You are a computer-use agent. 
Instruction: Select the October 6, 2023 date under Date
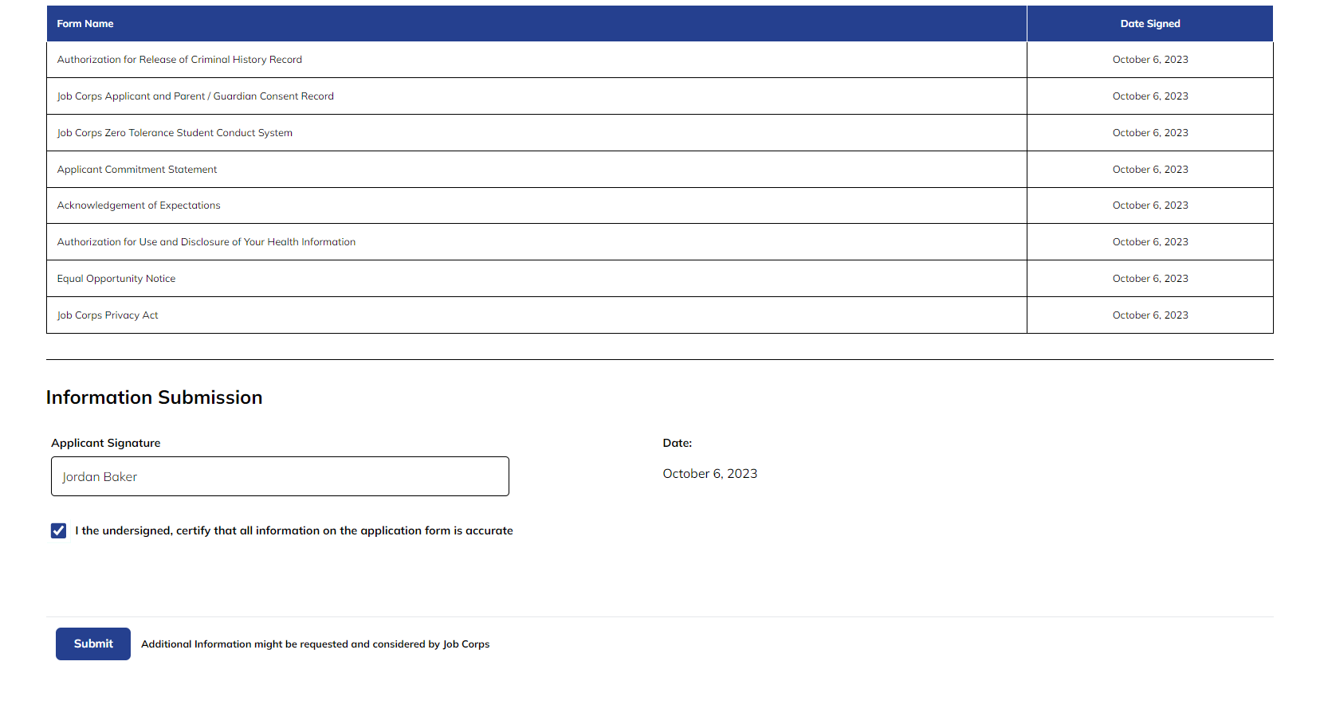click(709, 473)
